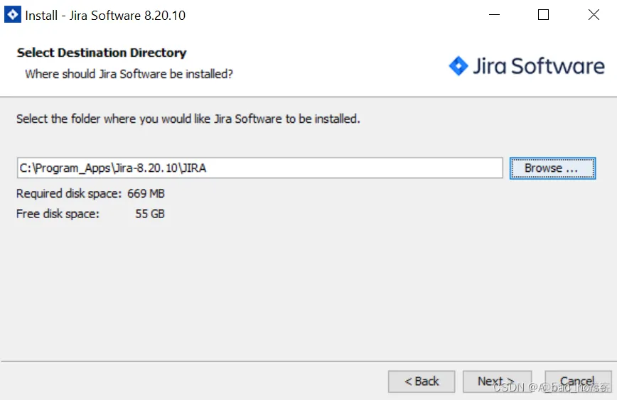
Task: Click the Jira Software diamond logo
Action: click(x=458, y=65)
